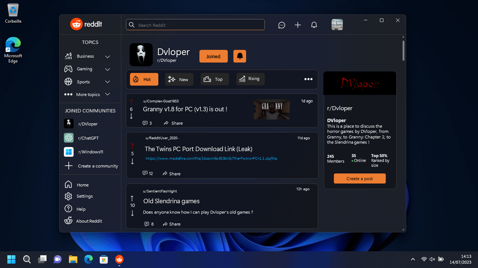This screenshot has height=268, width=478.
Task: Click the Reddit logo in the header
Action: pyautogui.click(x=86, y=24)
